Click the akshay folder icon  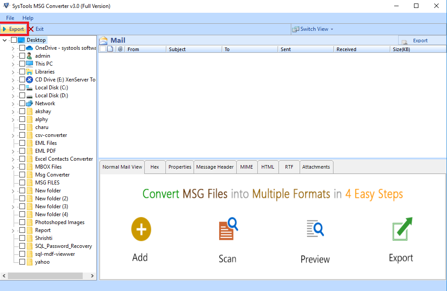[x=29, y=111]
